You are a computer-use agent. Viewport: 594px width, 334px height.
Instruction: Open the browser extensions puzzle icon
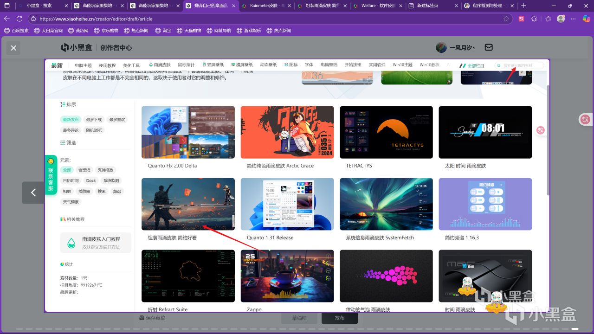click(534, 19)
